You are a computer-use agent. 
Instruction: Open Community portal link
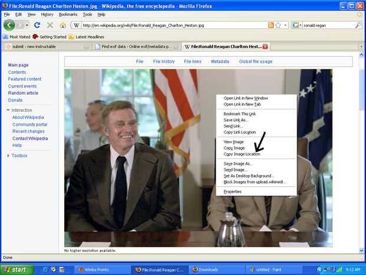(x=30, y=124)
